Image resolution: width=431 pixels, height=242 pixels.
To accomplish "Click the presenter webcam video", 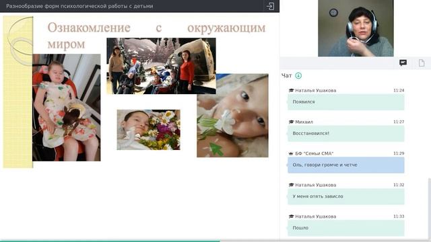I will pyautogui.click(x=356, y=28).
